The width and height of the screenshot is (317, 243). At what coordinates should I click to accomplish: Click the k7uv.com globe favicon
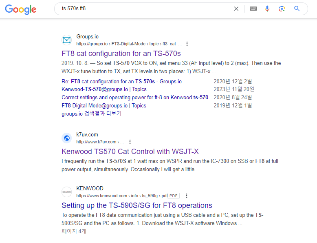coord(66,138)
